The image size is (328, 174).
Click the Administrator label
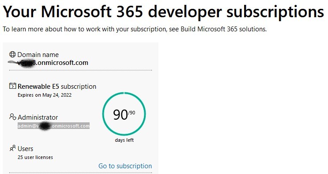[x=38, y=117]
